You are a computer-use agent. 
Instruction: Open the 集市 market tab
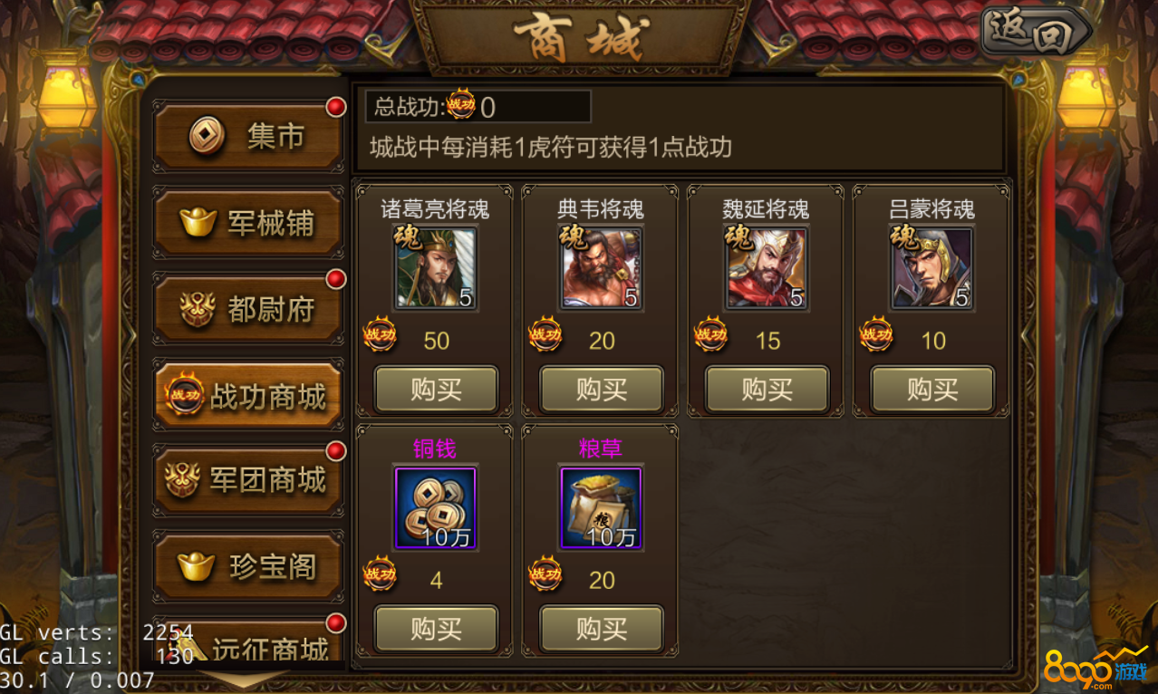coord(248,136)
